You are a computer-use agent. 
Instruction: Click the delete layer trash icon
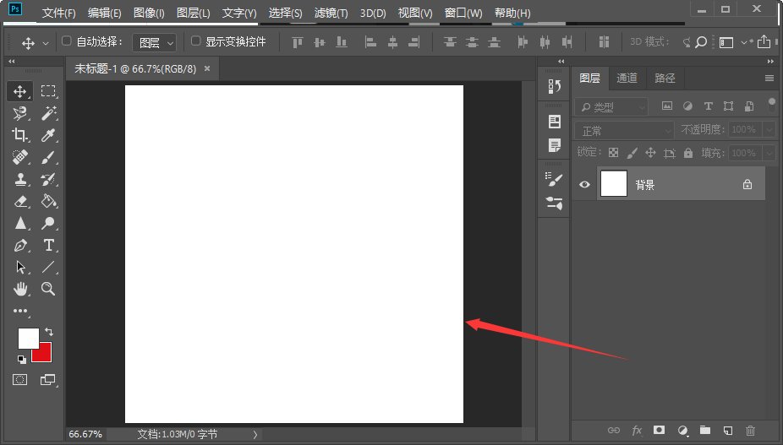pyautogui.click(x=748, y=431)
